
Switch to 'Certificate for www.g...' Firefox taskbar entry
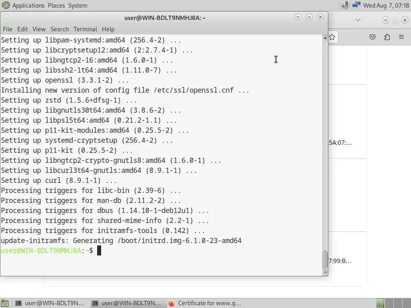pyautogui.click(x=204, y=303)
